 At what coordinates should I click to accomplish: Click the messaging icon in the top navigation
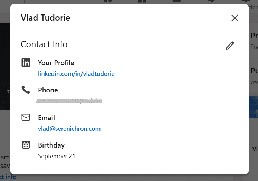coord(212,1)
